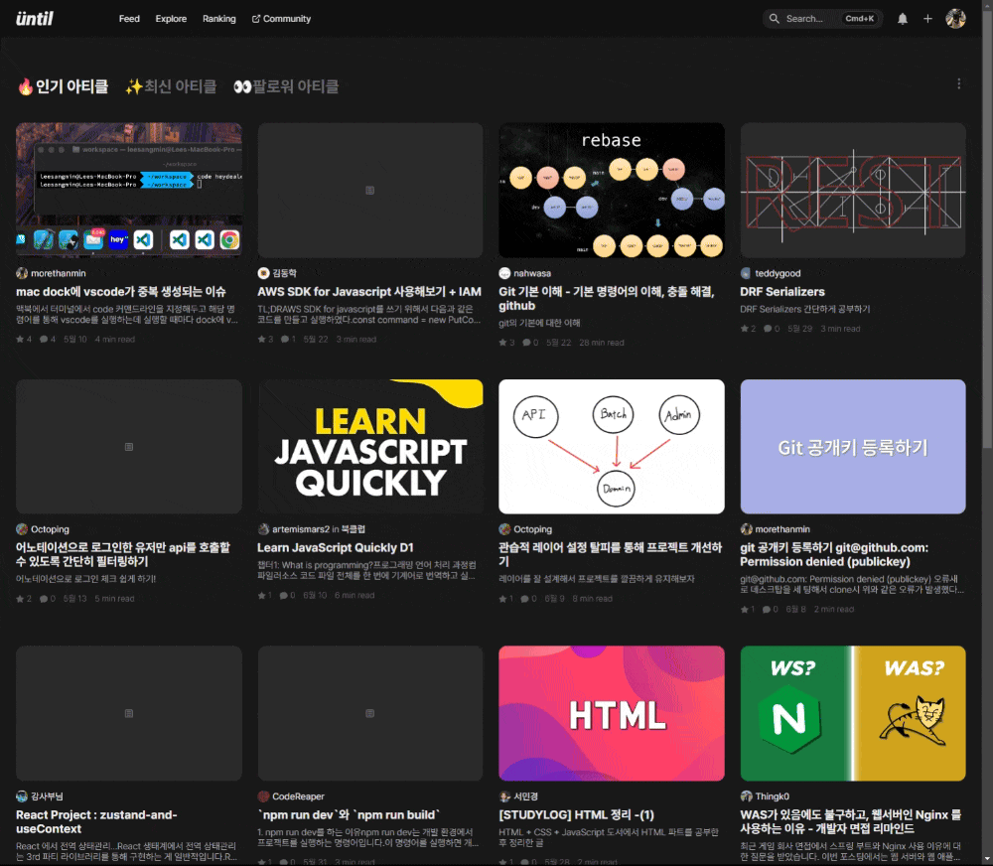Click the HTML pink thumbnail
993x866 pixels.
coord(611,713)
